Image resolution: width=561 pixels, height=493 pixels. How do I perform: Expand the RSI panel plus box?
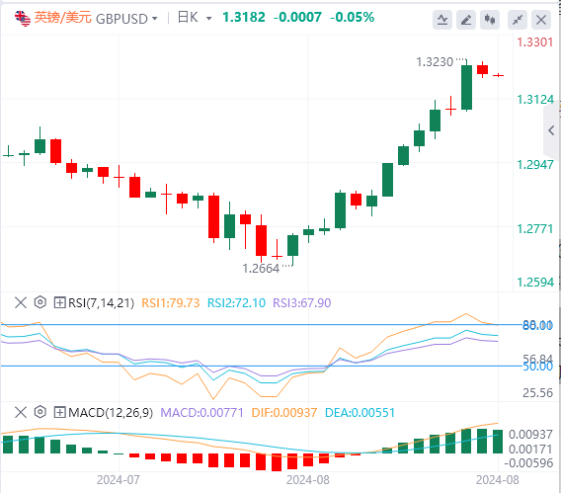click(59, 303)
